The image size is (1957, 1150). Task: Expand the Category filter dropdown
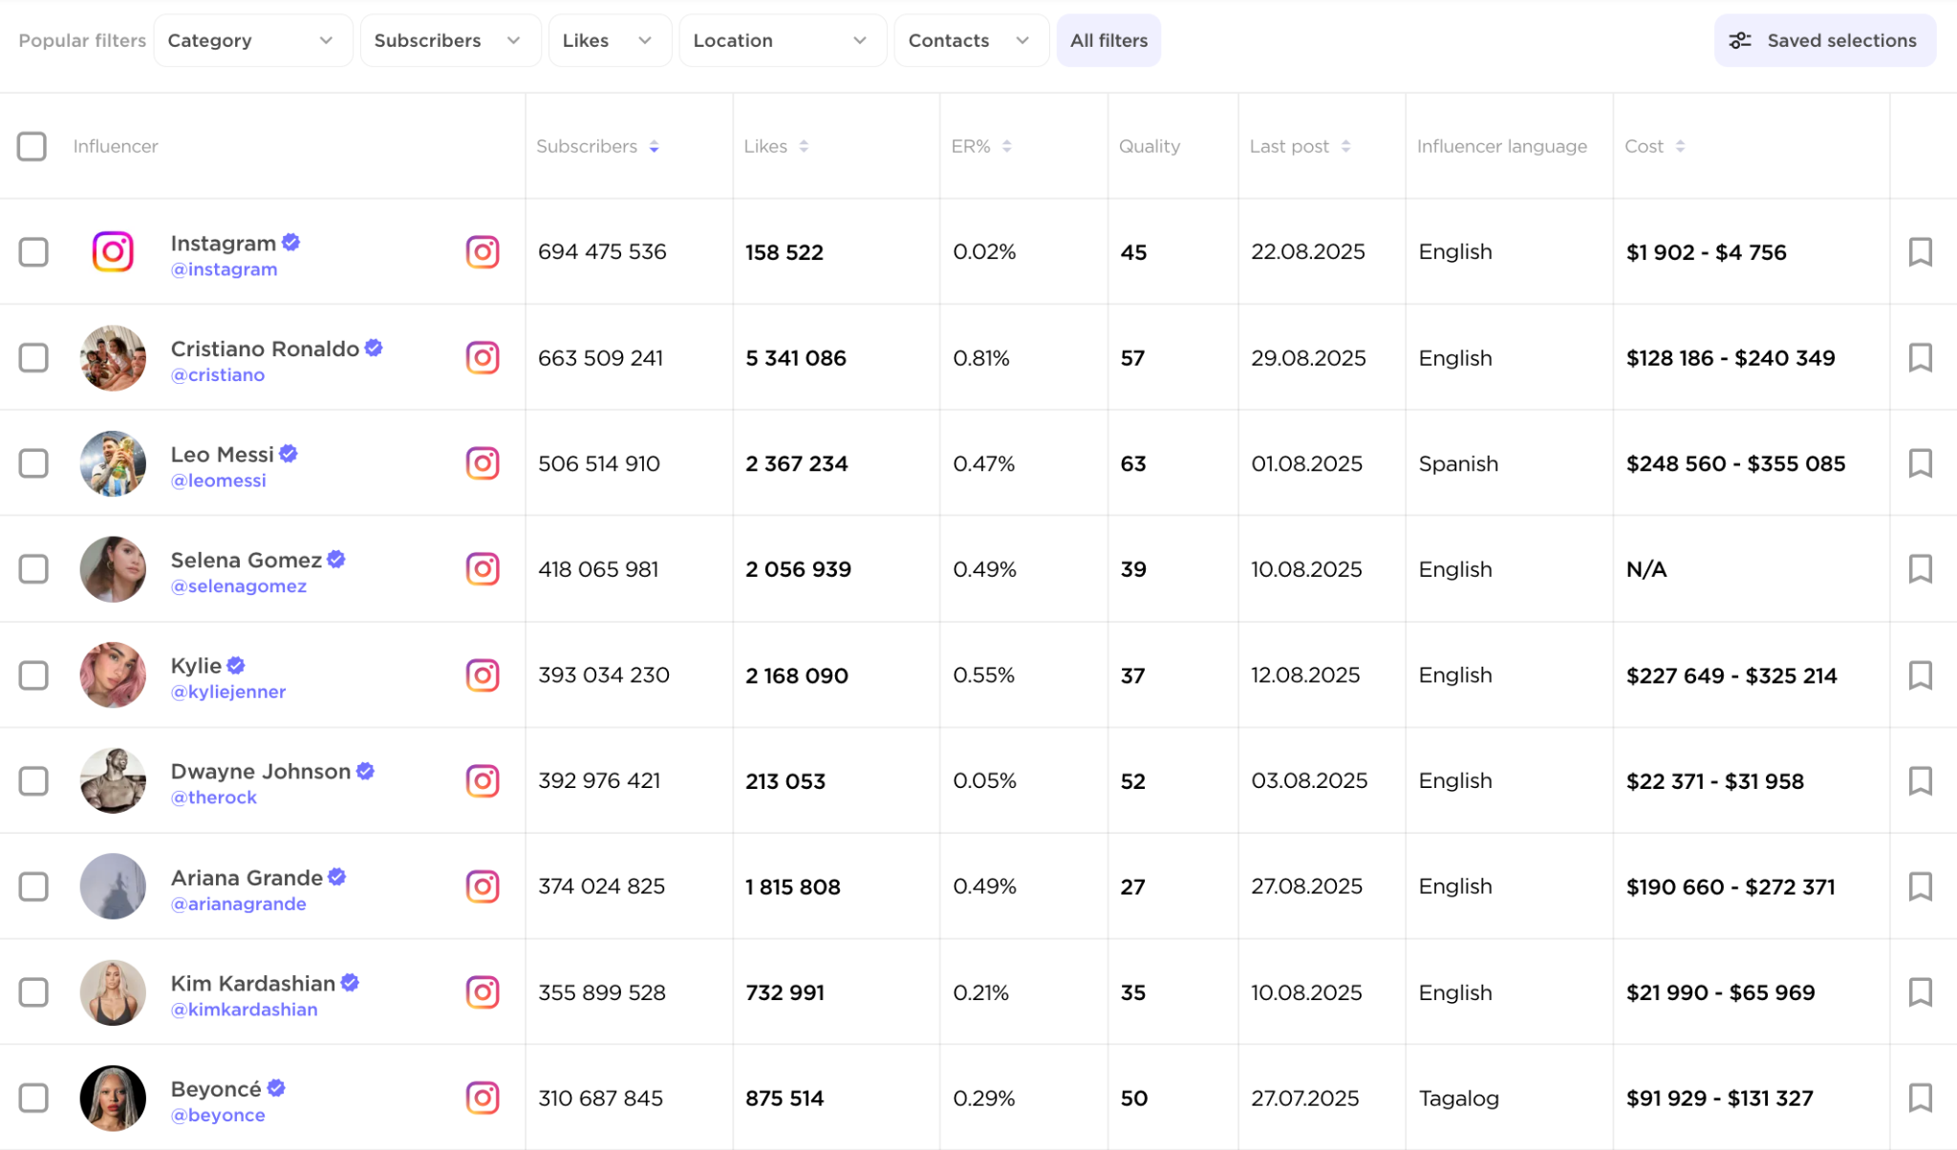[252, 40]
